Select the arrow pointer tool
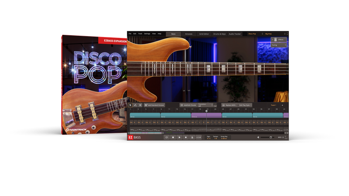The height and width of the screenshot is (196, 349). [x=130, y=105]
